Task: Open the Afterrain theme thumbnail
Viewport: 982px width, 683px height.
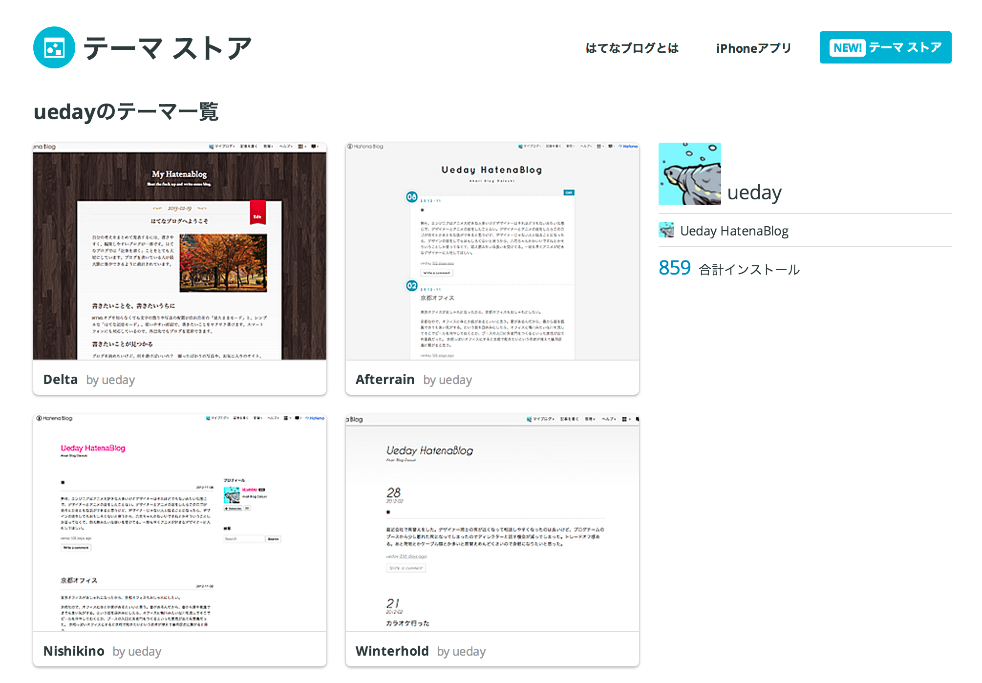Action: pyautogui.click(x=492, y=251)
